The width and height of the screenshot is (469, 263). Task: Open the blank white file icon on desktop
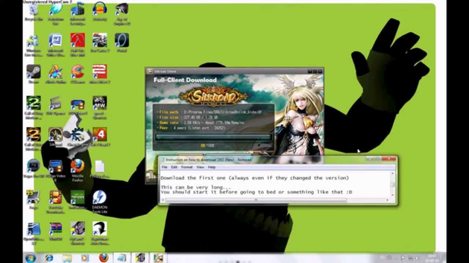click(x=100, y=169)
